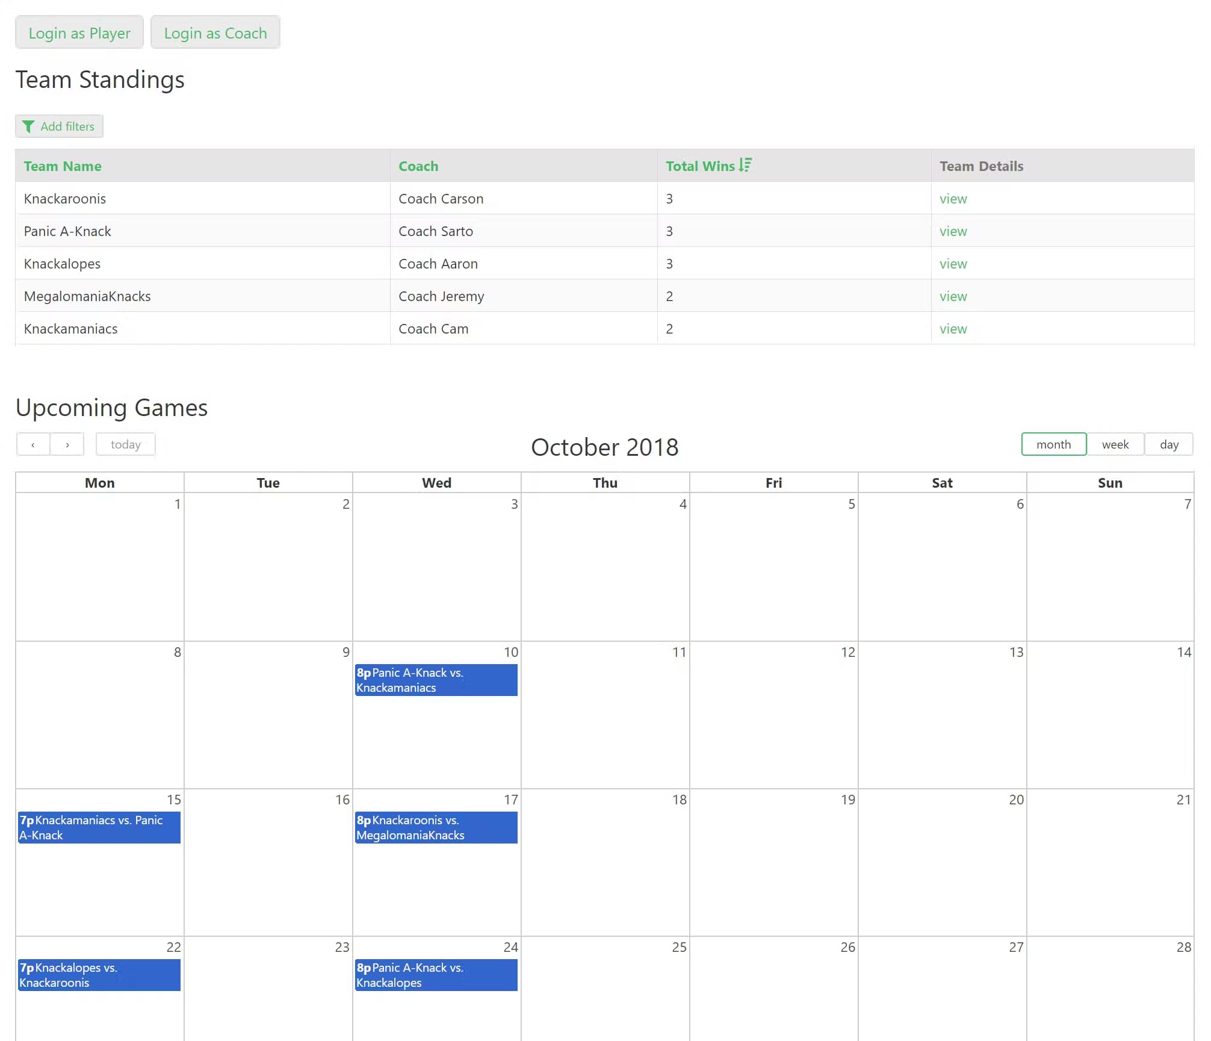Open 7p Knackalopes vs. Knackaroonis game
This screenshot has height=1041, width=1211.
coord(99,975)
